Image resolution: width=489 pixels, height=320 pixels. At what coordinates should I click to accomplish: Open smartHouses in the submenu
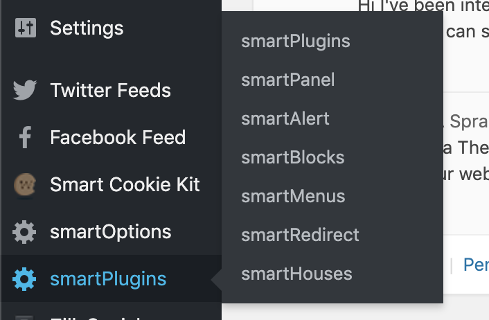point(296,274)
